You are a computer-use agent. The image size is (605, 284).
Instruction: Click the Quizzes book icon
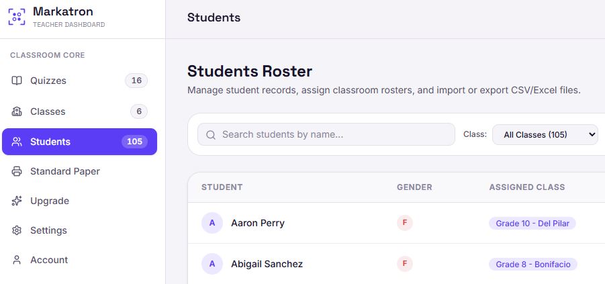pos(17,81)
